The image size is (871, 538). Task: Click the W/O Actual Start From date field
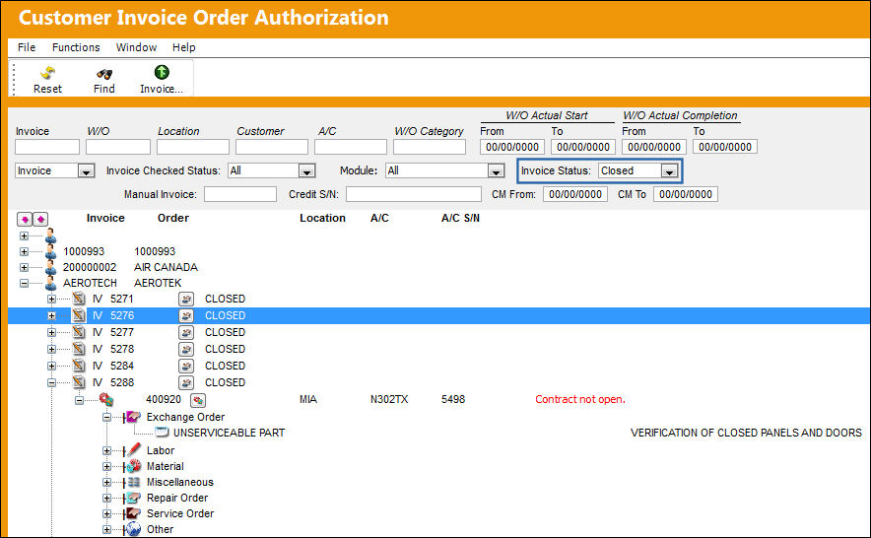tap(512, 147)
